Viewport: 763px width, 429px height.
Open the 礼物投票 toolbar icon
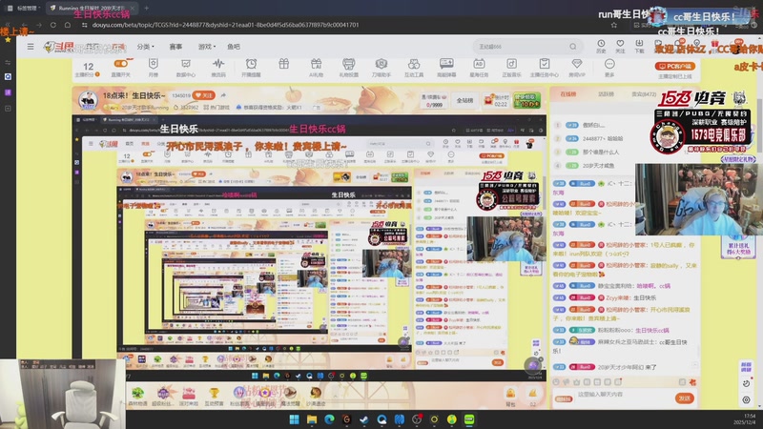click(x=348, y=68)
